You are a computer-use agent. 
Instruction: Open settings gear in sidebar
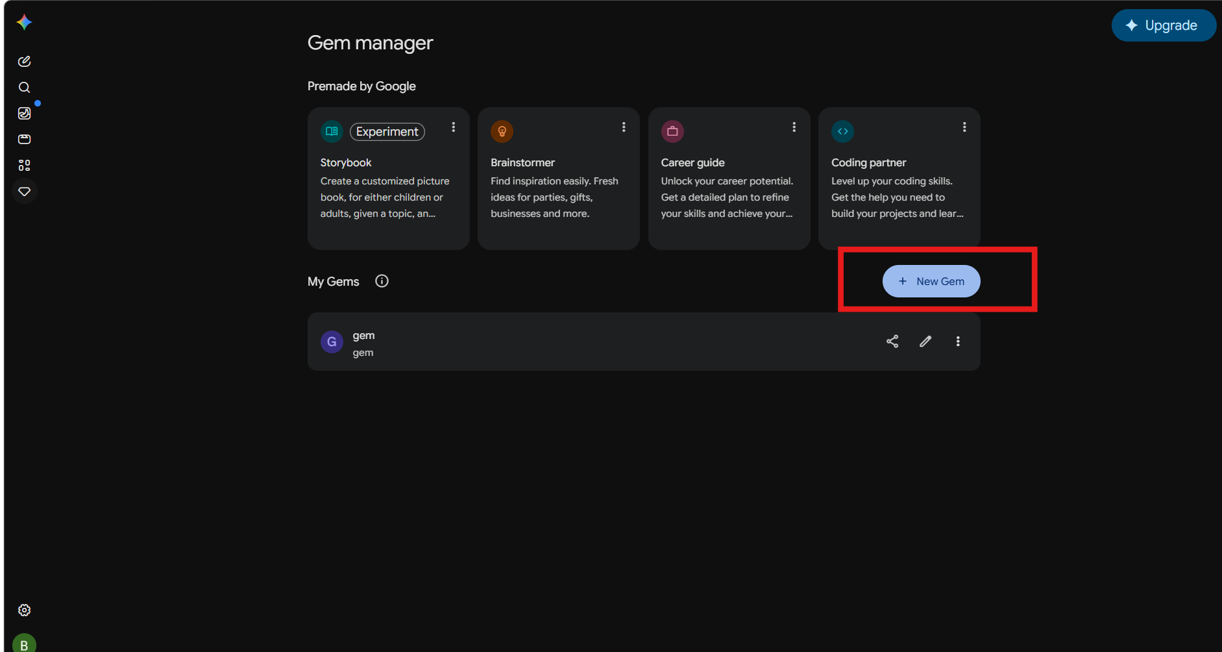tap(24, 610)
